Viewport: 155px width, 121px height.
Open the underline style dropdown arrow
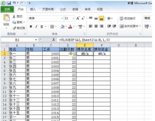pyautogui.click(x=45, y=27)
